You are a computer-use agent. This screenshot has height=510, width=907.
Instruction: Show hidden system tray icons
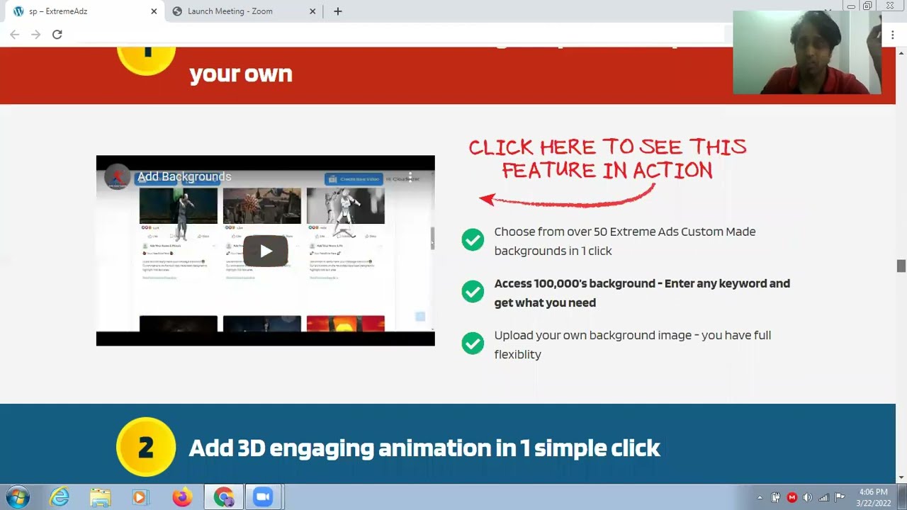coord(760,497)
